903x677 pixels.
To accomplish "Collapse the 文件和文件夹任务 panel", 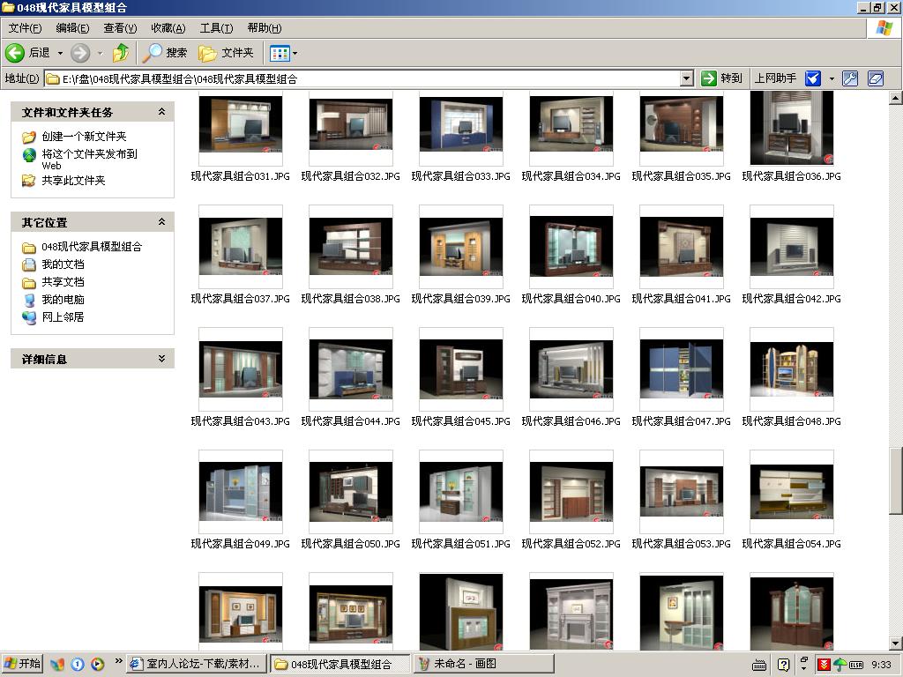I will [162, 112].
